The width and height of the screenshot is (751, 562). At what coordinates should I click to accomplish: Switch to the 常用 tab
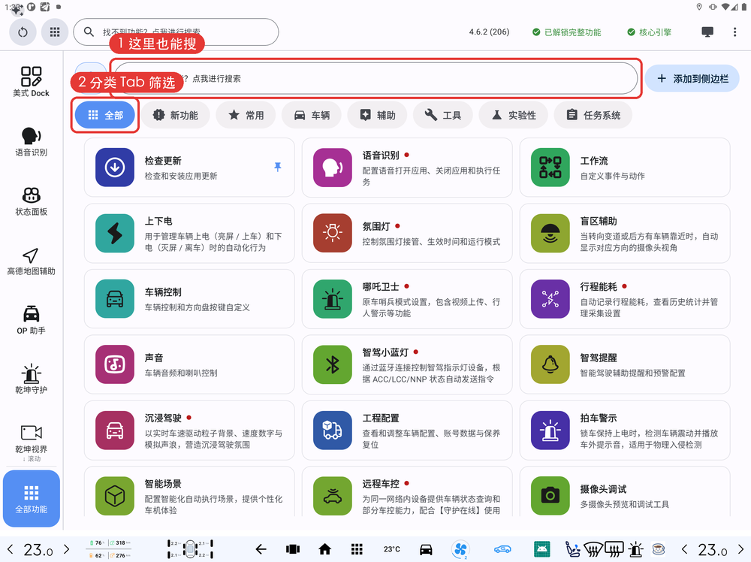pyautogui.click(x=246, y=115)
